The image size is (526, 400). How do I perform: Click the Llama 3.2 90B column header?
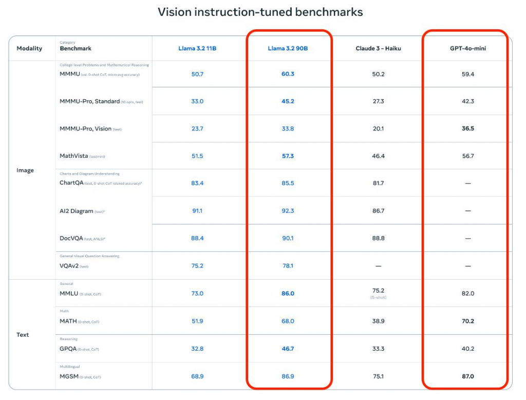(x=288, y=48)
